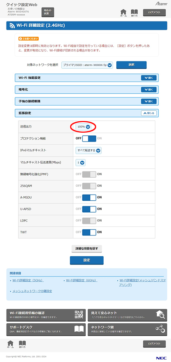Click the 関連項目 heading
Viewport: 171px width, 362px height.
[x=16, y=273]
